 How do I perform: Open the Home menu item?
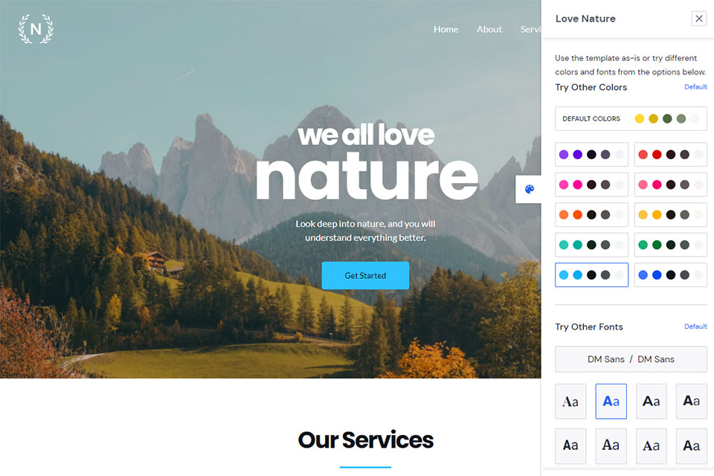point(446,29)
